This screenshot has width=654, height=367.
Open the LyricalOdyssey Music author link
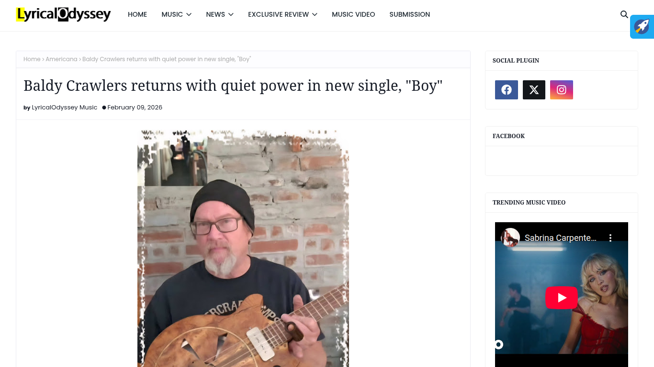[x=64, y=108]
